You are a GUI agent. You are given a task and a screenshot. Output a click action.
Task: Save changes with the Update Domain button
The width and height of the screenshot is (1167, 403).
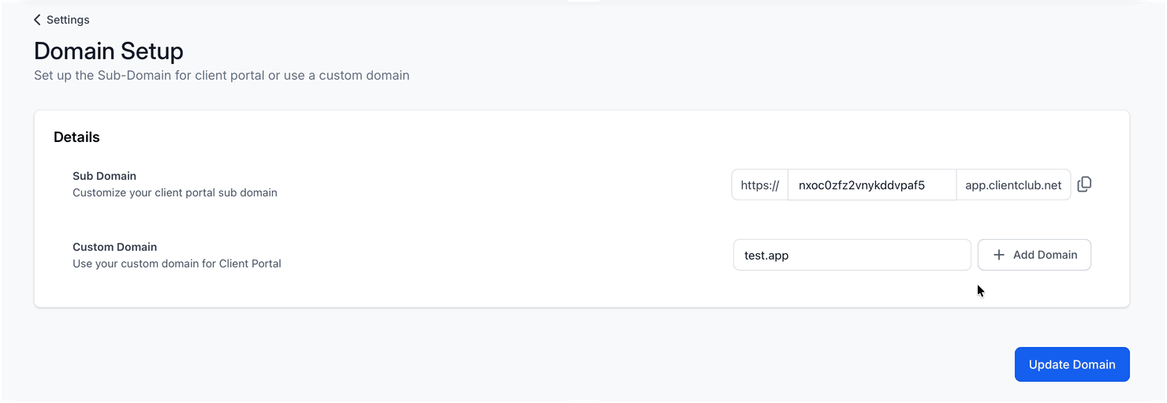[x=1072, y=364]
